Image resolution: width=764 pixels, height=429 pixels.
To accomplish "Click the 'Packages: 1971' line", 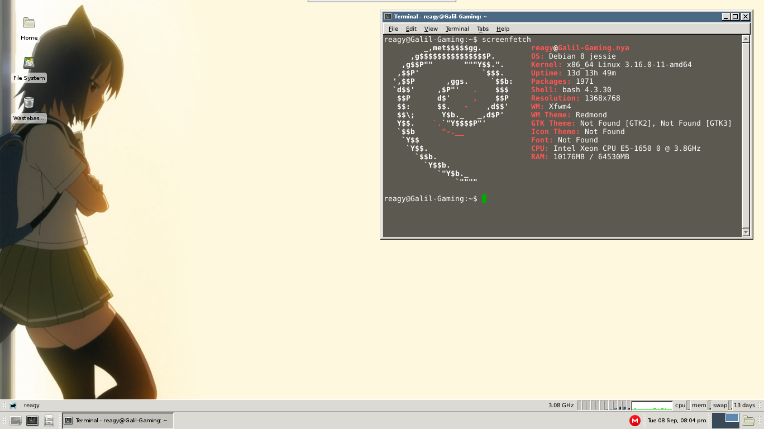I will [x=562, y=82].
